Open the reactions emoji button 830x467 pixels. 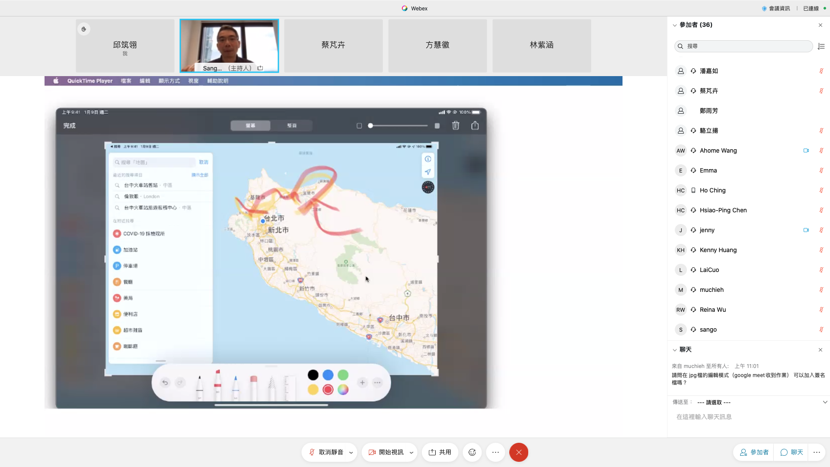[x=472, y=452]
